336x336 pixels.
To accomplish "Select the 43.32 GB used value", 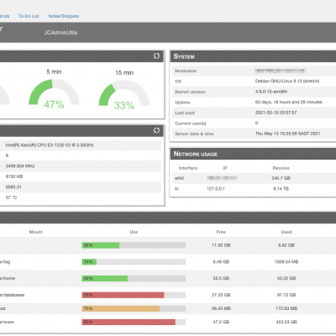I will click(286, 278).
